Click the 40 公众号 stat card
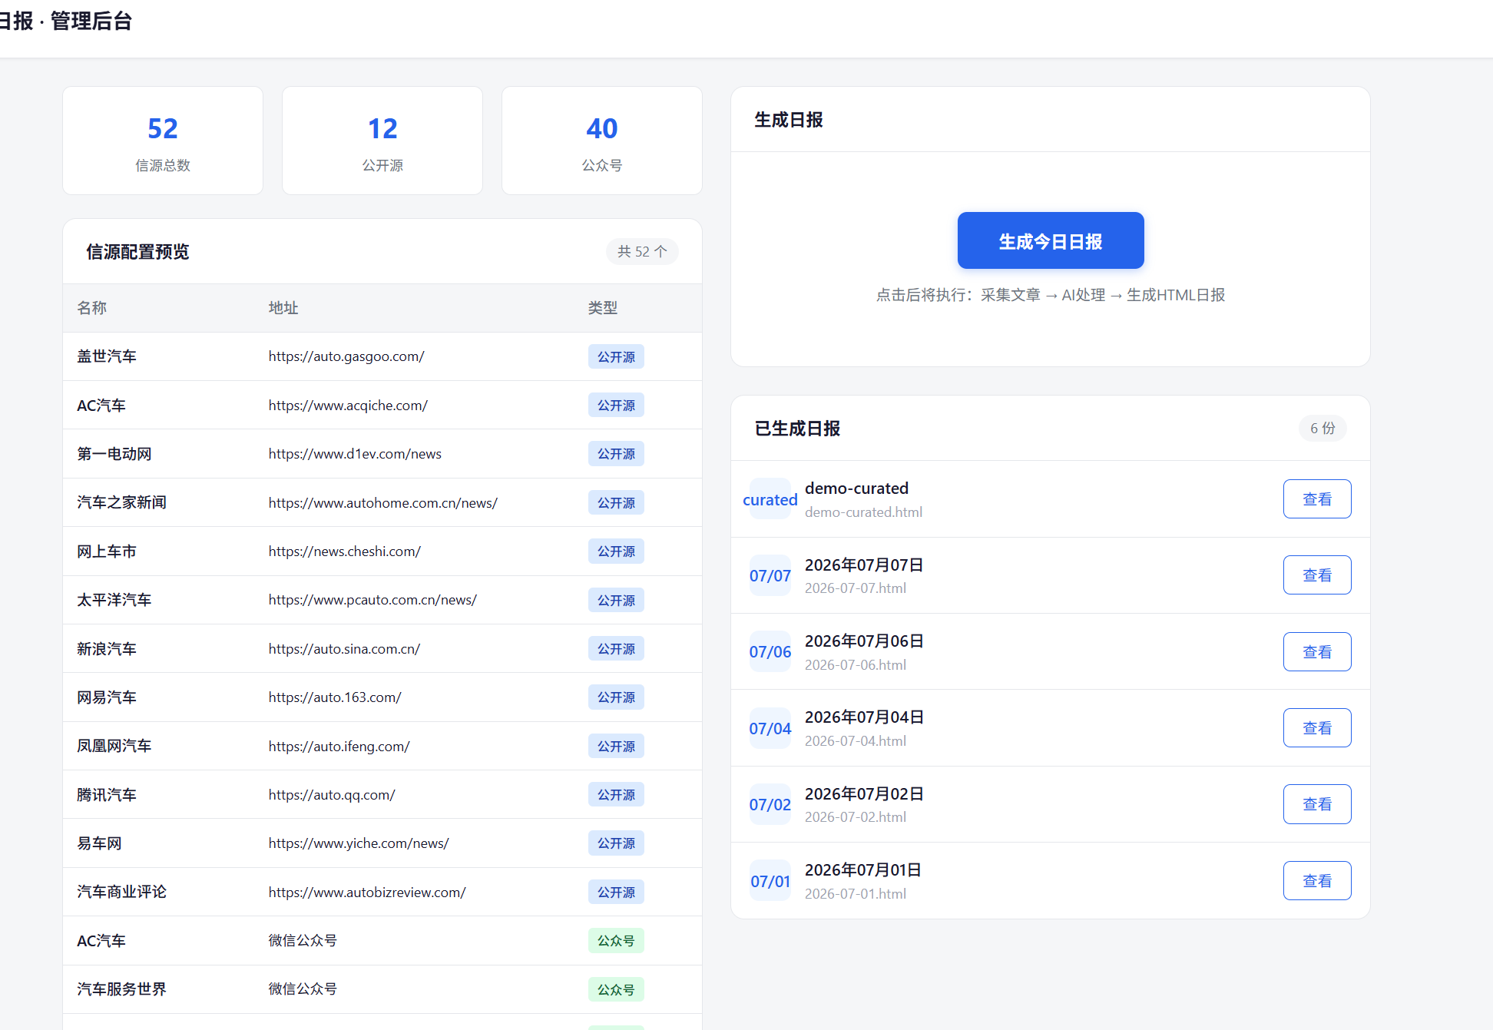Image resolution: width=1493 pixels, height=1030 pixels. coord(602,141)
